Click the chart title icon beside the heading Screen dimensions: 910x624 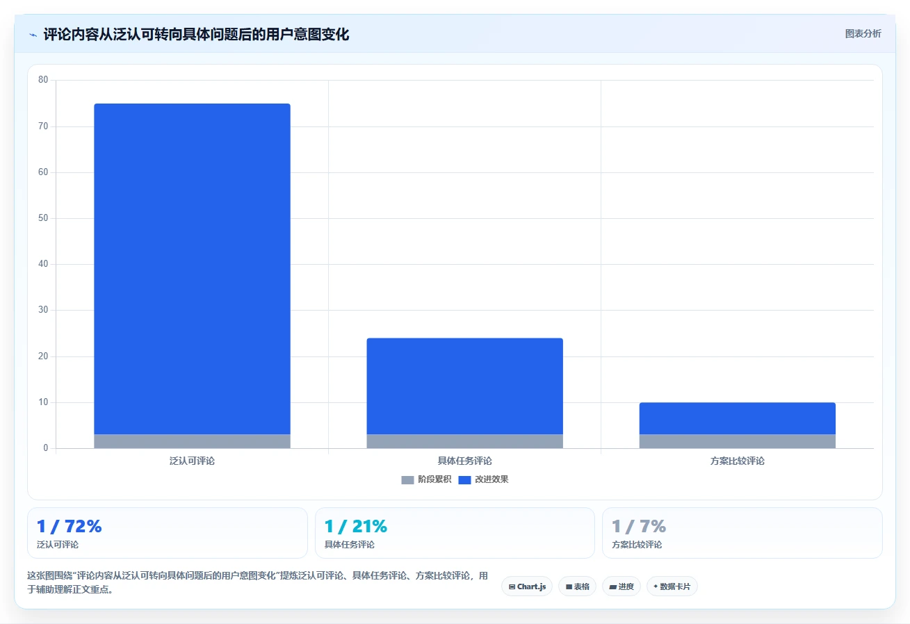pyautogui.click(x=33, y=35)
